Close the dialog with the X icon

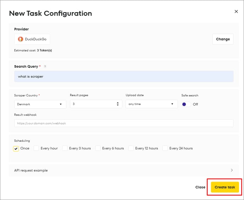(236, 11)
